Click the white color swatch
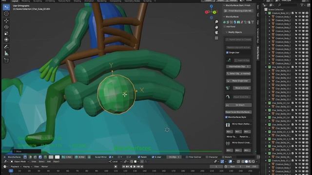 pos(58,157)
